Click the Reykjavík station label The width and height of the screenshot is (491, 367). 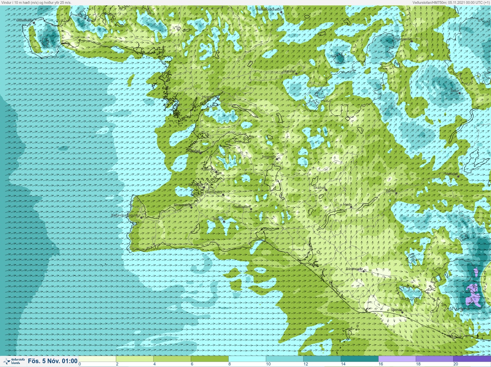[x=196, y=185]
